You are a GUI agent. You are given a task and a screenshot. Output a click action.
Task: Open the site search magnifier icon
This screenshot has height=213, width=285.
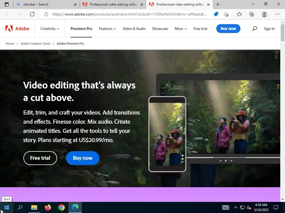point(255,29)
